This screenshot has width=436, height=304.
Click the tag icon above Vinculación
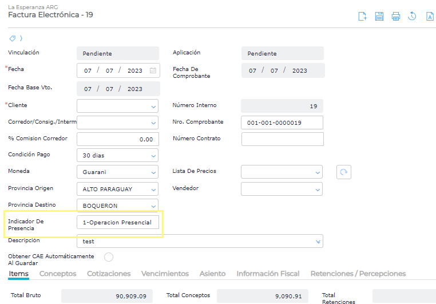[x=13, y=38]
